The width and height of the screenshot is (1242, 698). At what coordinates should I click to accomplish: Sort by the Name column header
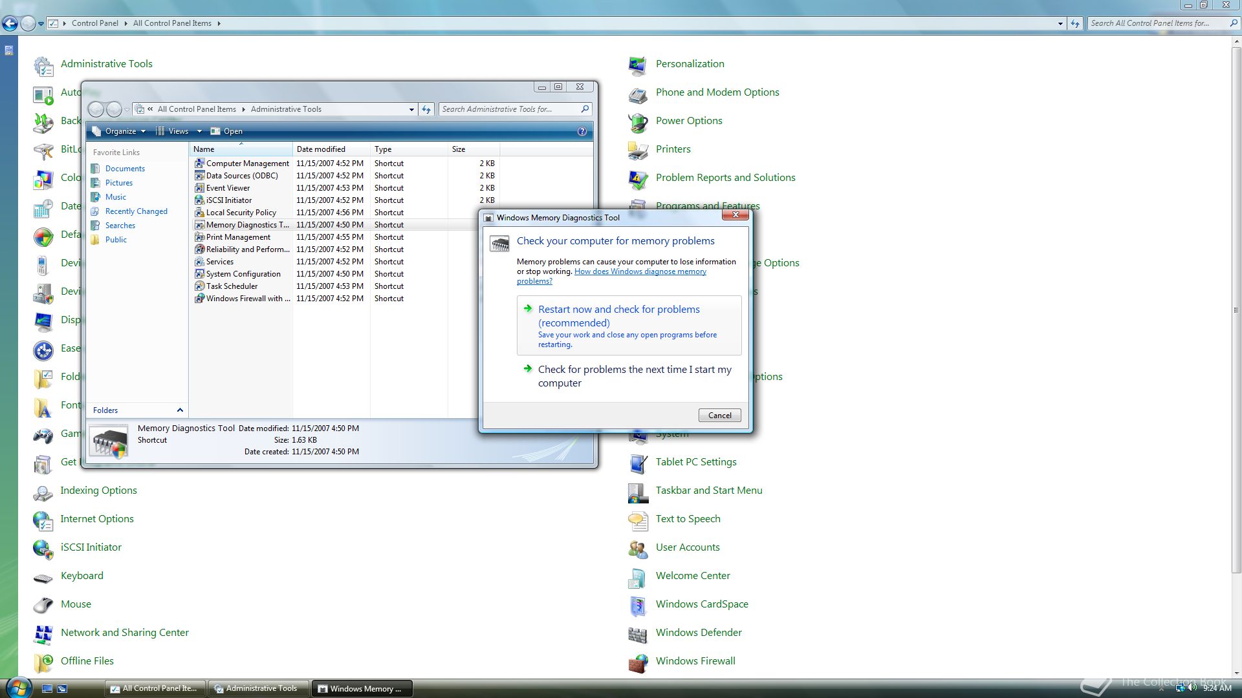click(x=241, y=149)
